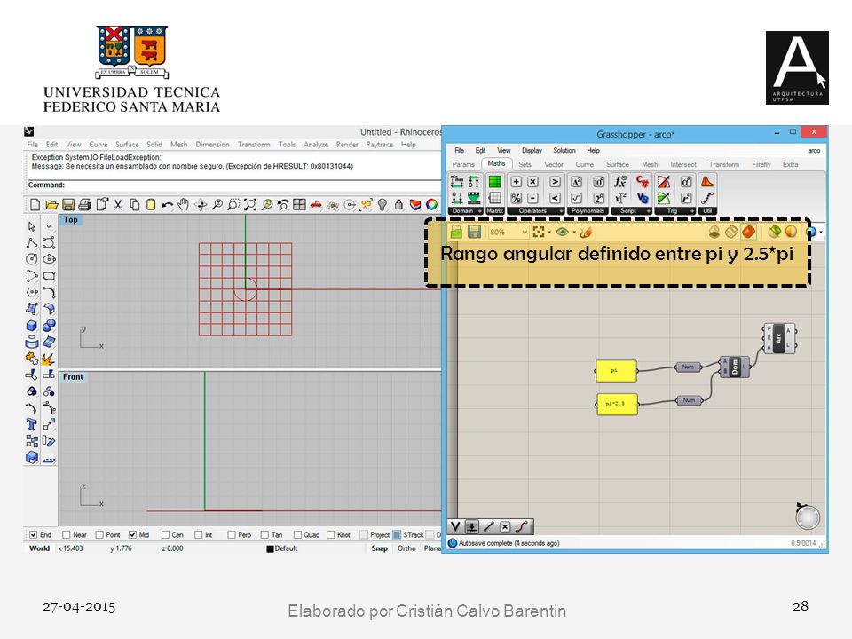Image resolution: width=852 pixels, height=639 pixels.
Task: Open the zoom extents dropdown arrow on canvas toolbar
Action: 549,233
